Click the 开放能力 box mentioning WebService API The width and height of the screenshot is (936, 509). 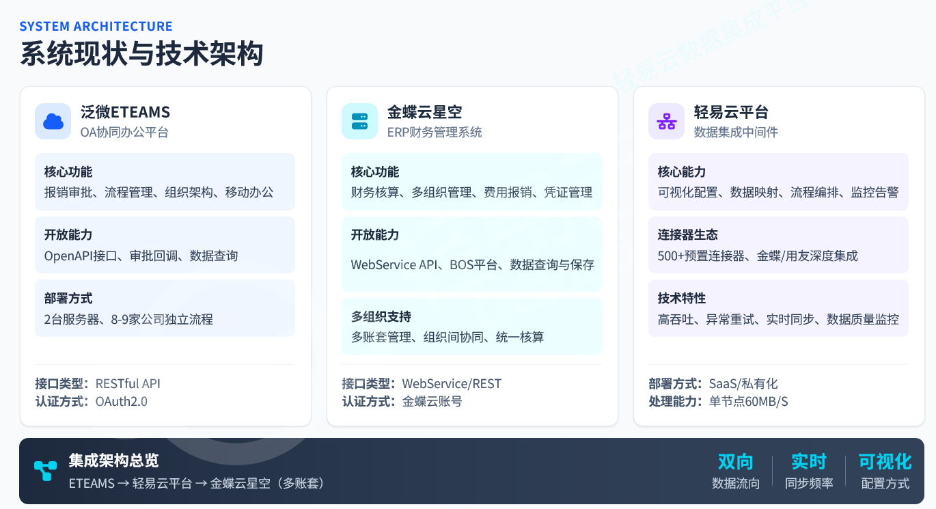[x=471, y=253]
